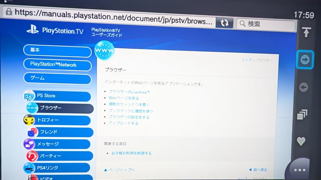Click the ページトップへ link
Image resolution: width=321 pixels, height=180 pixels.
click(x=119, y=170)
